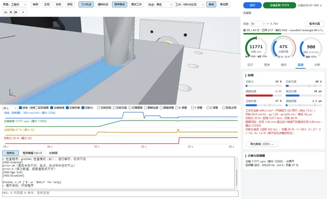
Task: Click the 暂停仿真 pause simulation button
Action: pos(315,24)
